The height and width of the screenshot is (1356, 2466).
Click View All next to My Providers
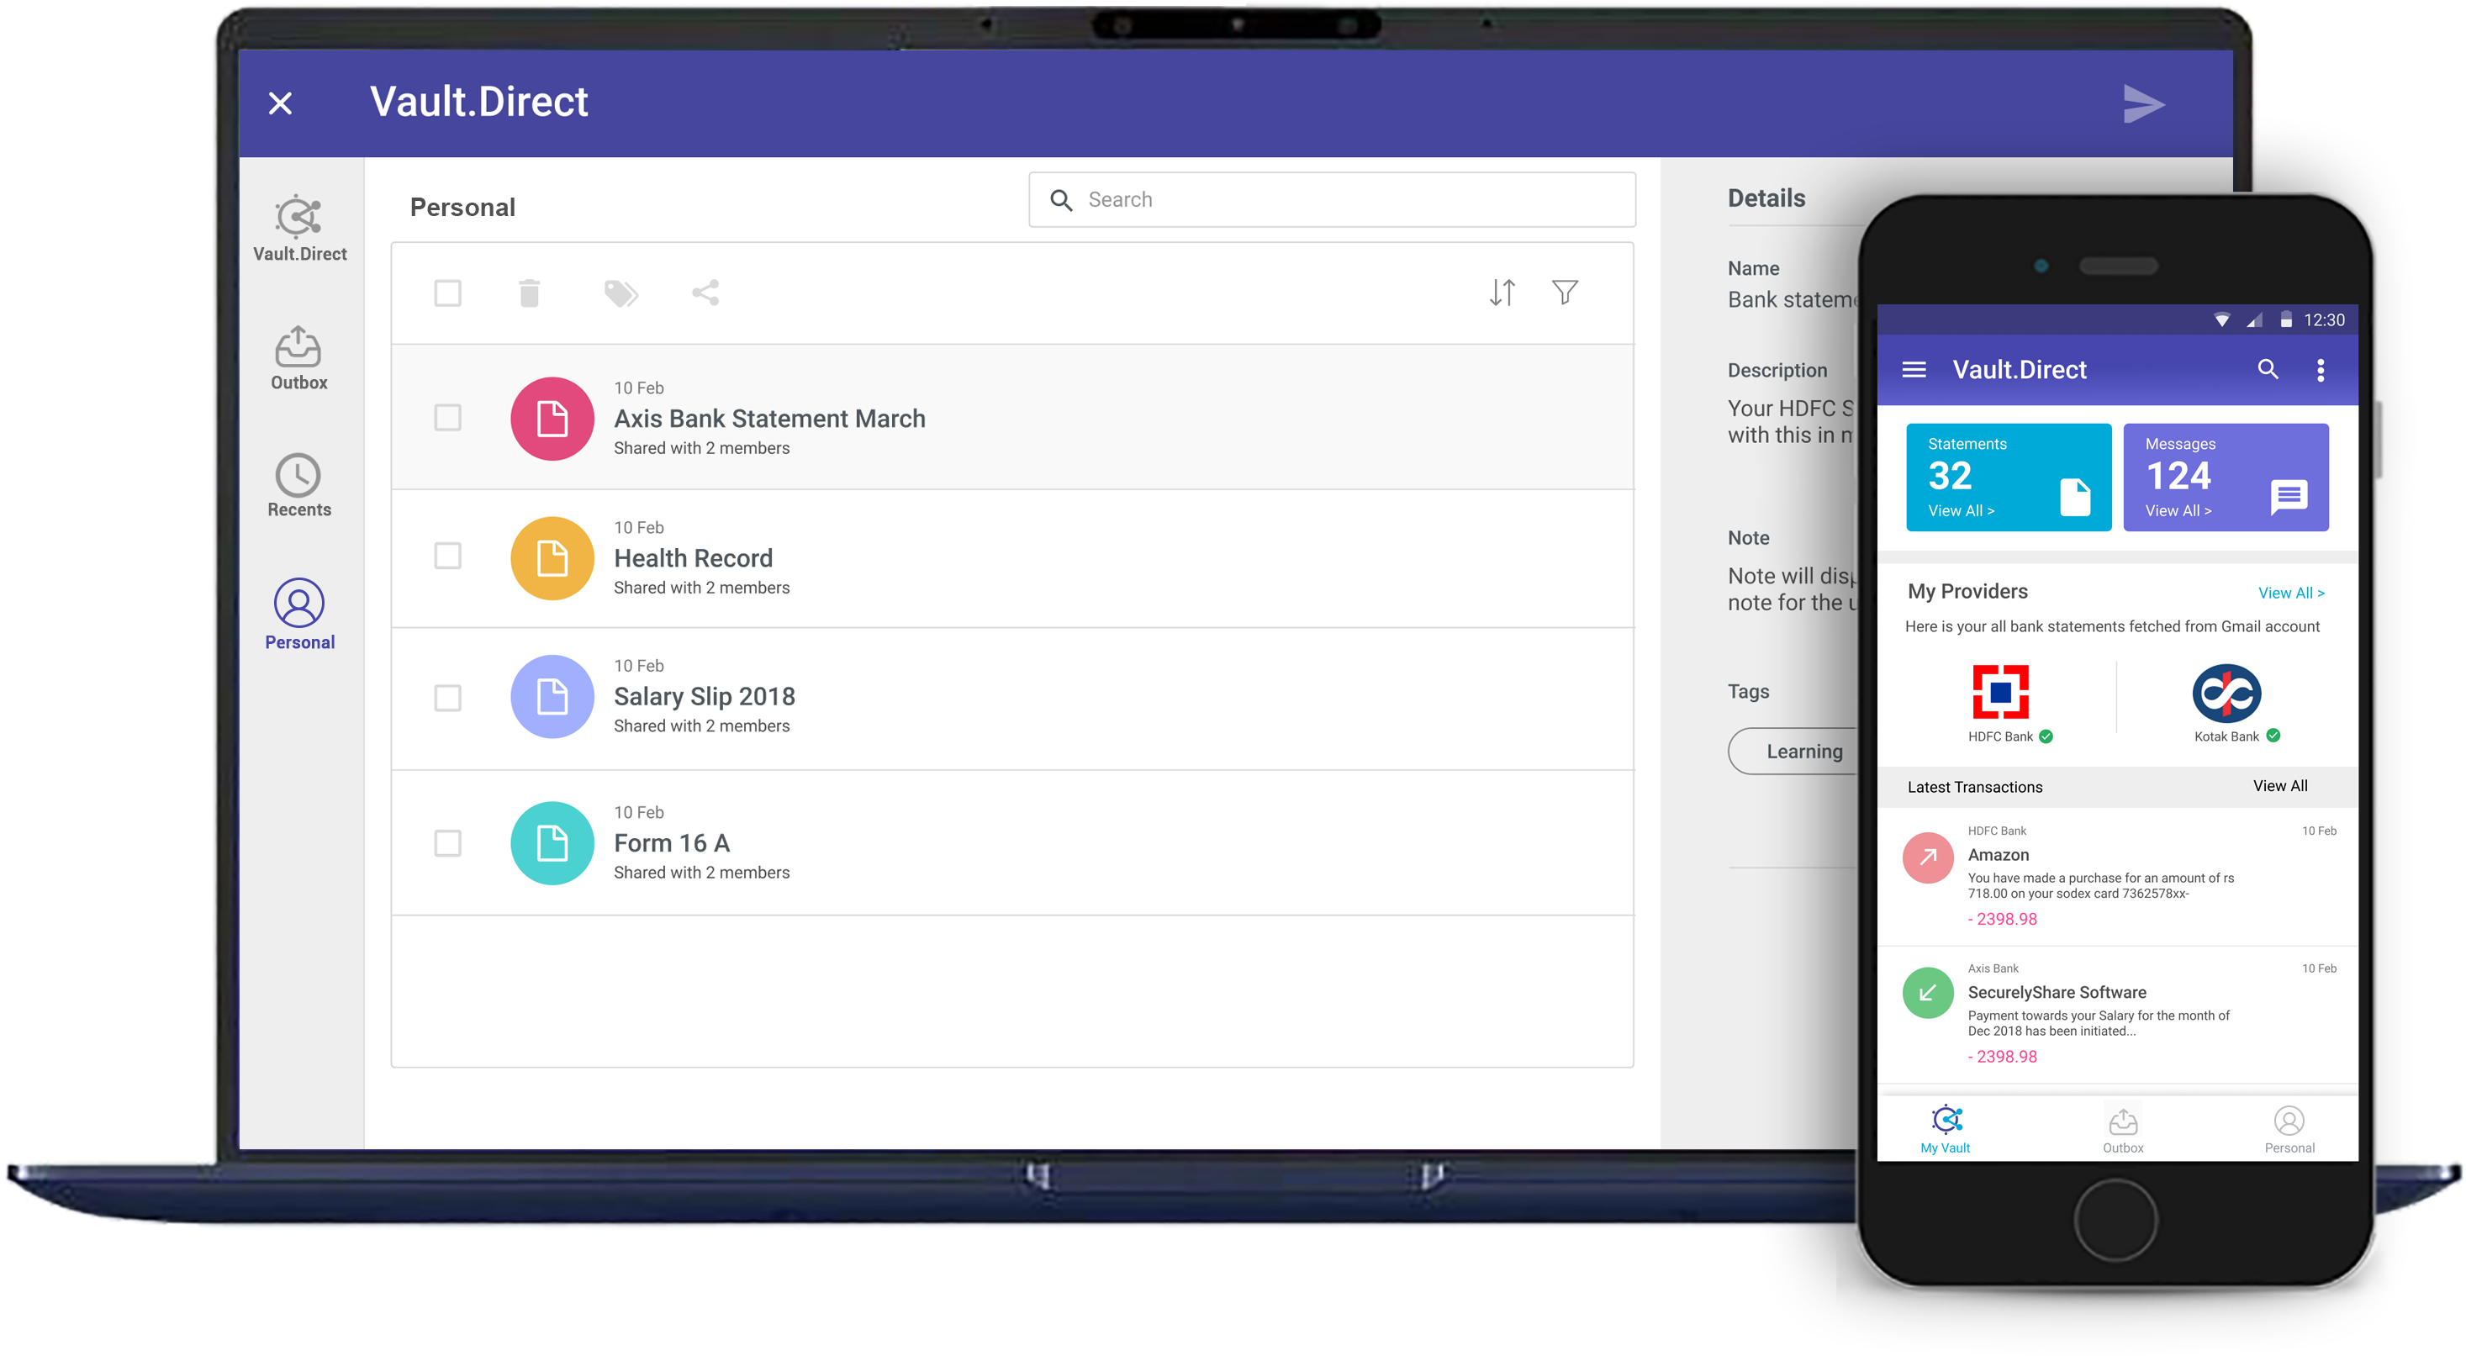[2291, 594]
